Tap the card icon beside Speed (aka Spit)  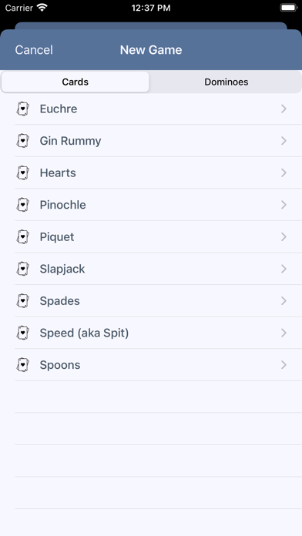22,333
